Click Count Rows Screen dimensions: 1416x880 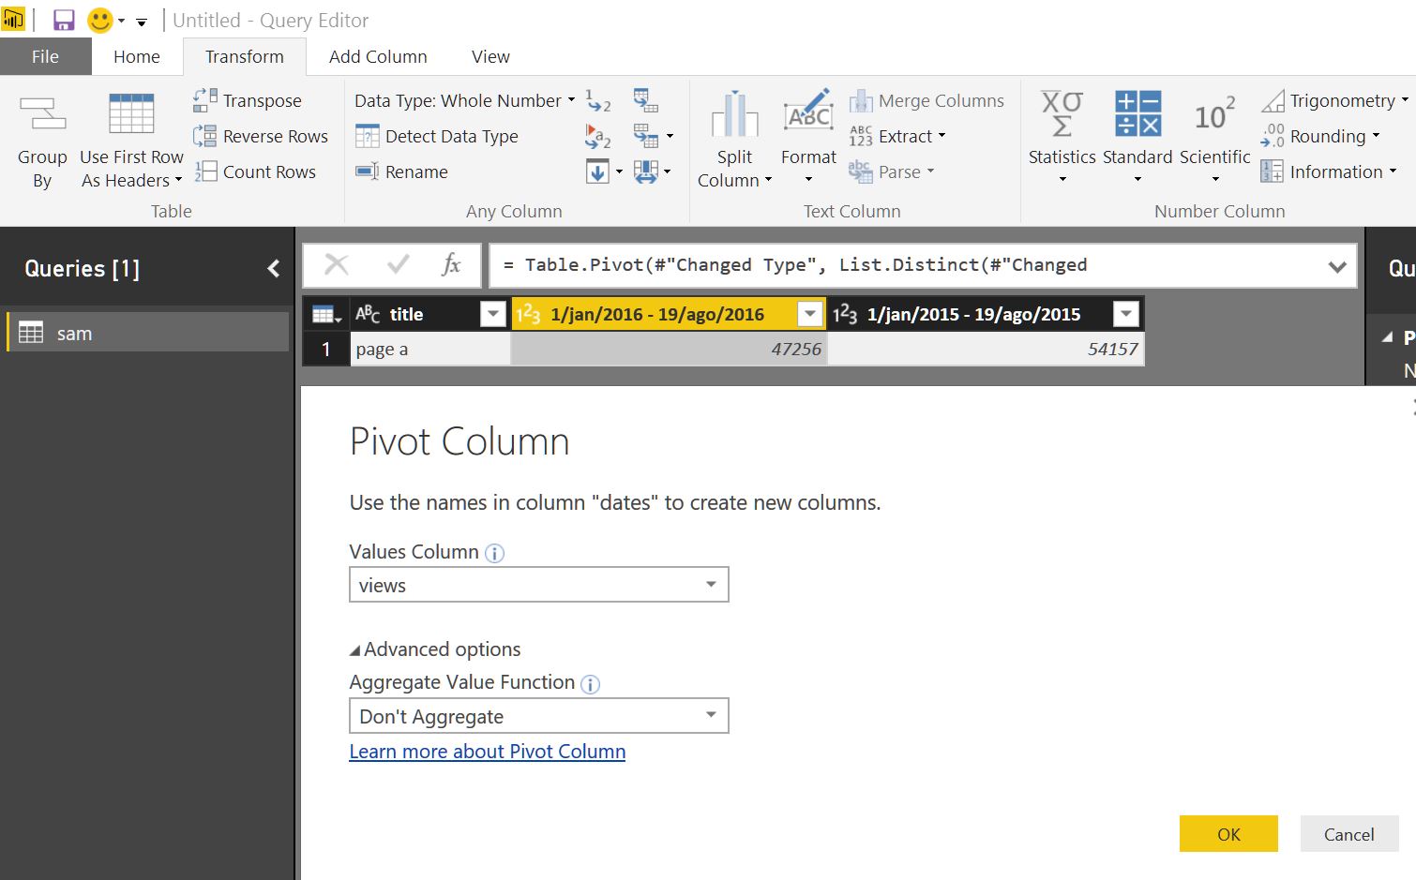(255, 172)
